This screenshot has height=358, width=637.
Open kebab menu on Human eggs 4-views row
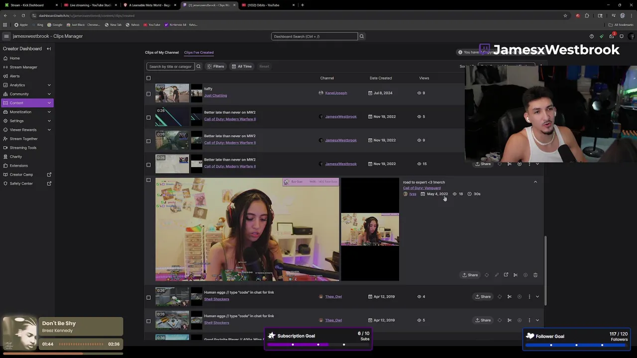click(x=529, y=297)
